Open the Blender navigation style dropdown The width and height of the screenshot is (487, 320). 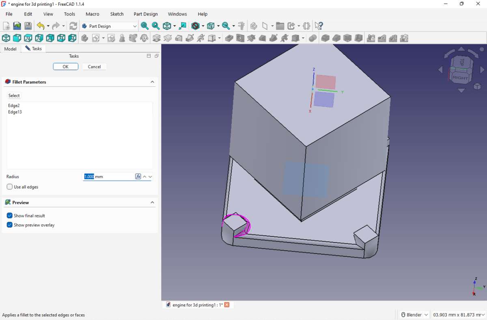pyautogui.click(x=414, y=315)
